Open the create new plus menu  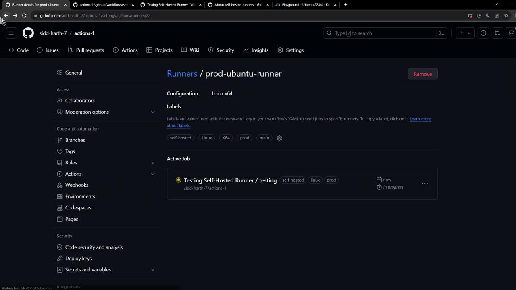tap(465, 33)
